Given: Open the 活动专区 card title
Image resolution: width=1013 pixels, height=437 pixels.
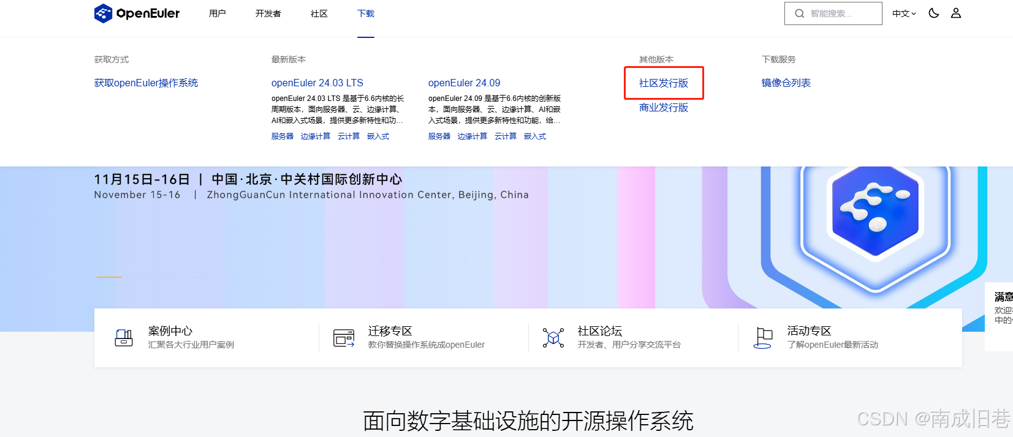Looking at the screenshot, I should [x=810, y=331].
